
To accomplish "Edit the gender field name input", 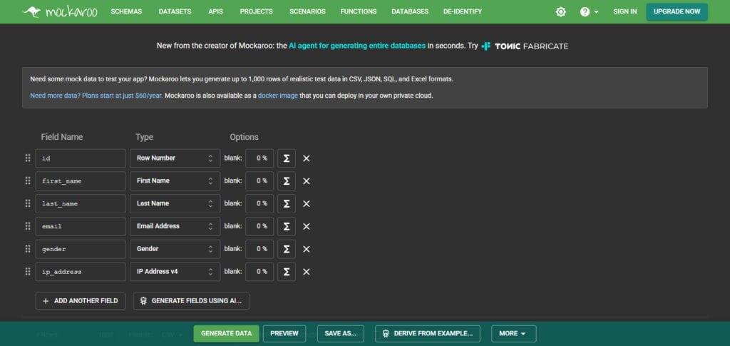I will pos(81,249).
